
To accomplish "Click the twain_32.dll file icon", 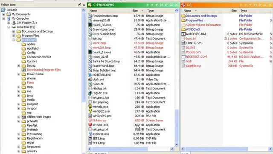I will coord(90,57).
